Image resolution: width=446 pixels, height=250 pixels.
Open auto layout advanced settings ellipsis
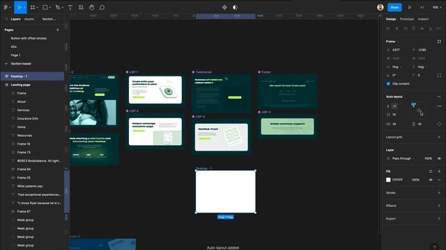(x=439, y=106)
